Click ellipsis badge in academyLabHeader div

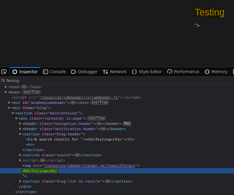coord(73,103)
